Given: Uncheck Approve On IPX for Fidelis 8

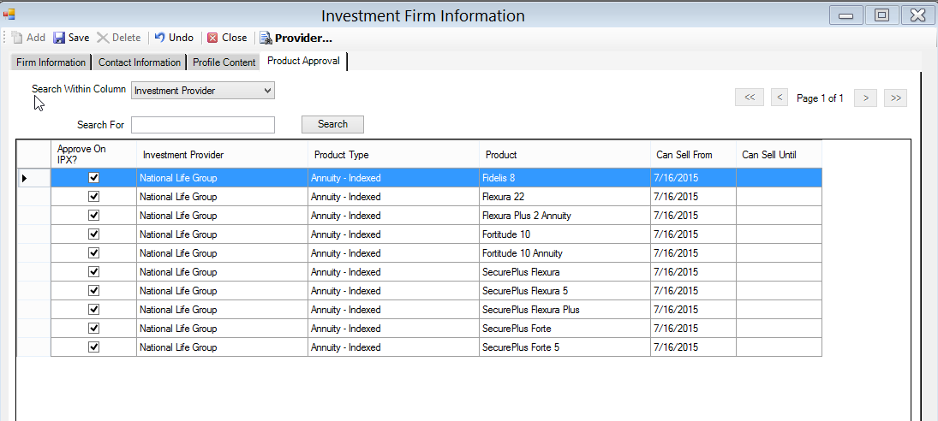Looking at the screenshot, I should coord(93,177).
